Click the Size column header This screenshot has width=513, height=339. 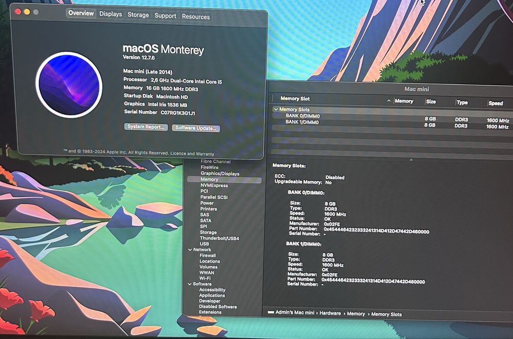[431, 102]
